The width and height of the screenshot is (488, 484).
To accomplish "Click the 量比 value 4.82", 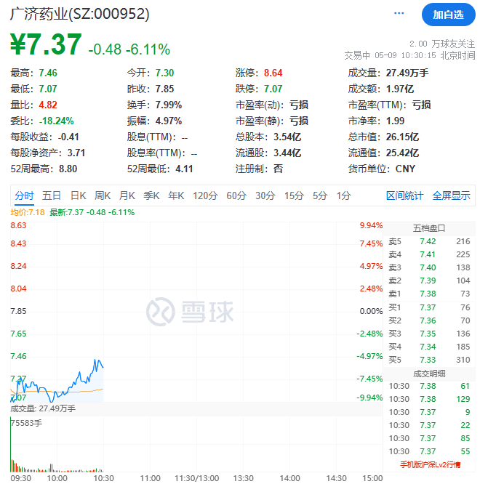I will 48,105.
